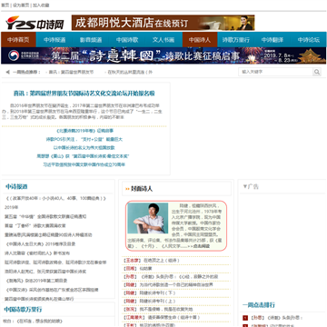Screen dimensions: 327x327
Task: Open the top-ranked 【孙思】 weekly entry
Action: tap(277, 318)
